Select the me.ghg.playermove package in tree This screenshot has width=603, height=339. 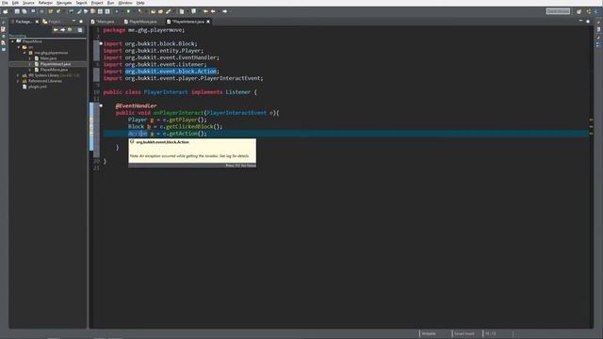point(51,53)
